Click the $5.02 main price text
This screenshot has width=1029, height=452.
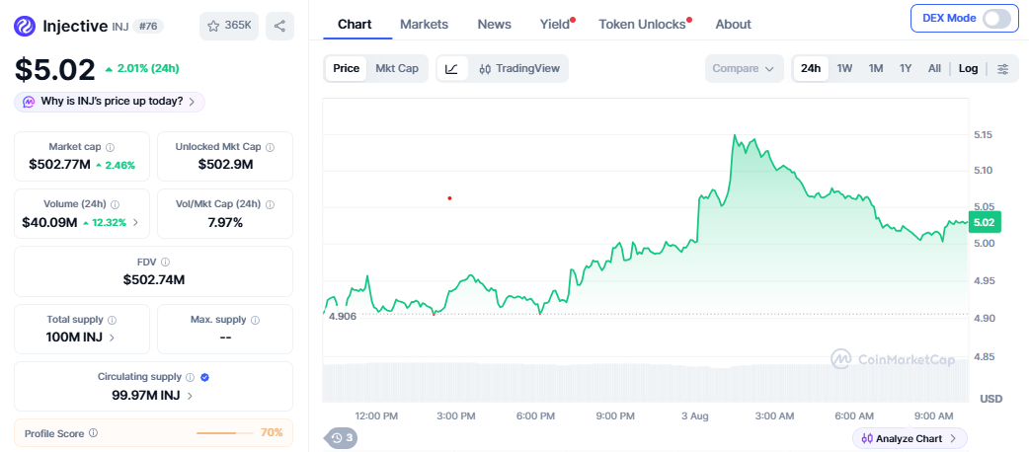click(x=55, y=69)
